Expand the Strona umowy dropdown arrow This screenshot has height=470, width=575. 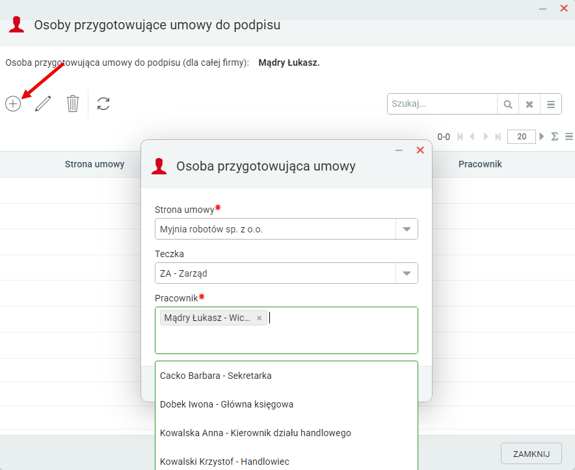pyautogui.click(x=407, y=229)
